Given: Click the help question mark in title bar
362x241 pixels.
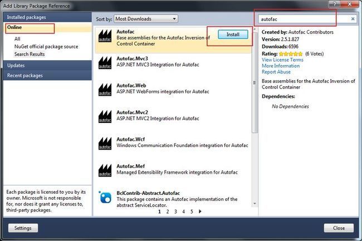Looking at the screenshot, I should [x=335, y=3].
